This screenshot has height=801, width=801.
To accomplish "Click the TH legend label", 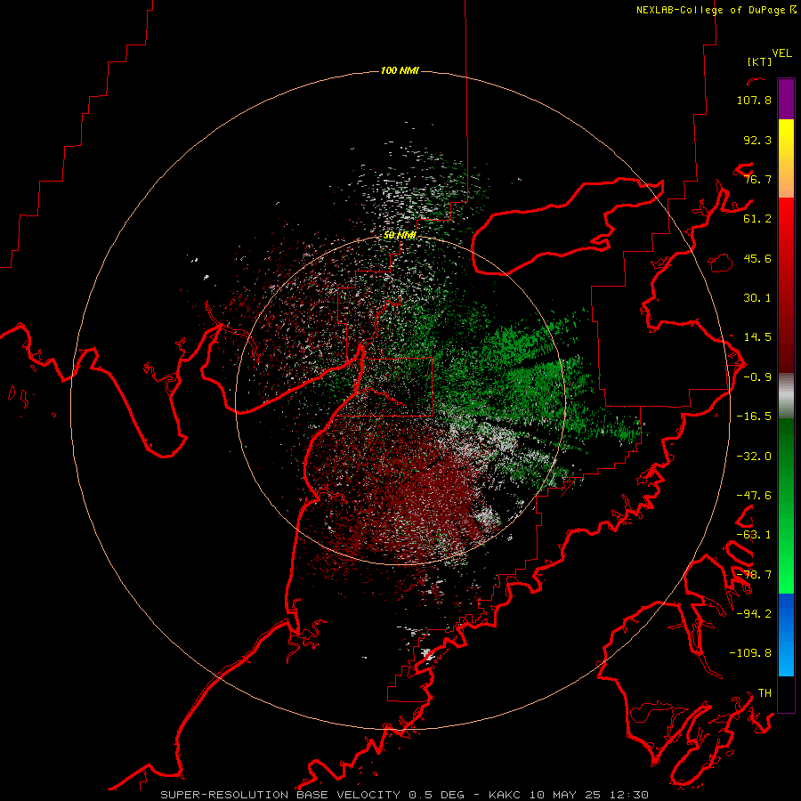I will (765, 693).
